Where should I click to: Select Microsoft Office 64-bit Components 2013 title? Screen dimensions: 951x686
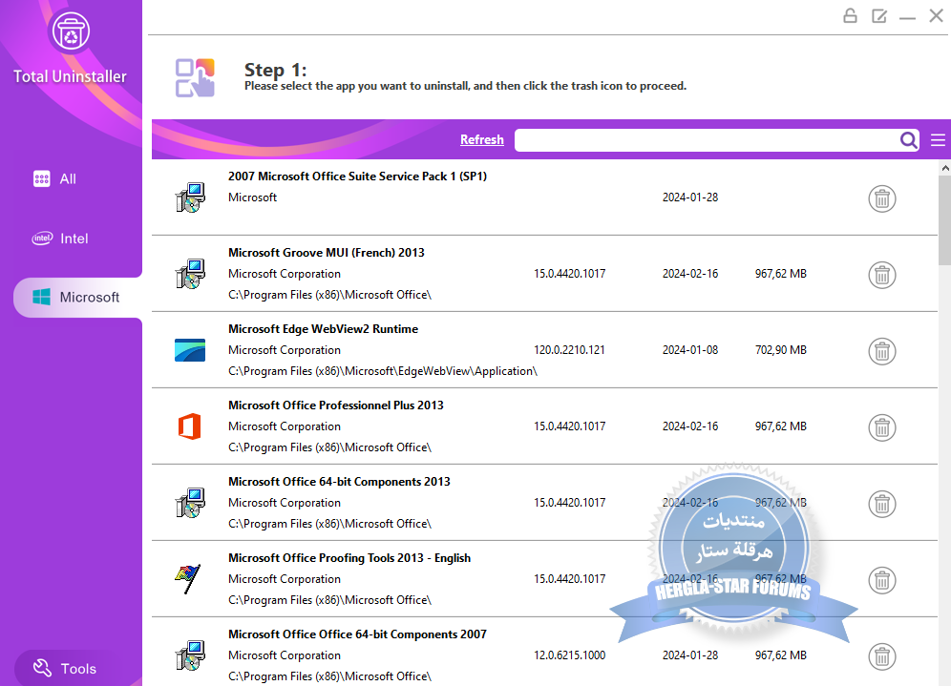pos(339,482)
